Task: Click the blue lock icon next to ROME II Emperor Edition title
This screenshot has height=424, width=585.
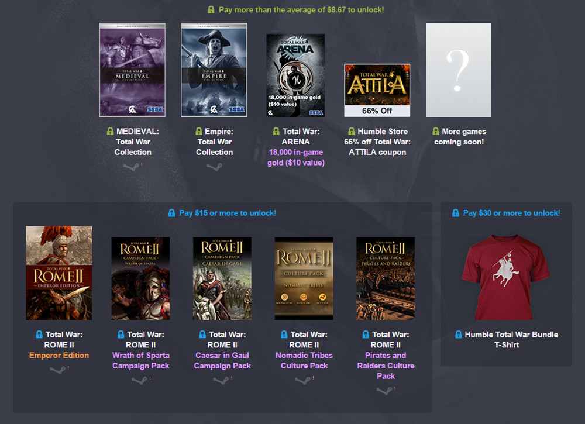Action: pyautogui.click(x=39, y=335)
